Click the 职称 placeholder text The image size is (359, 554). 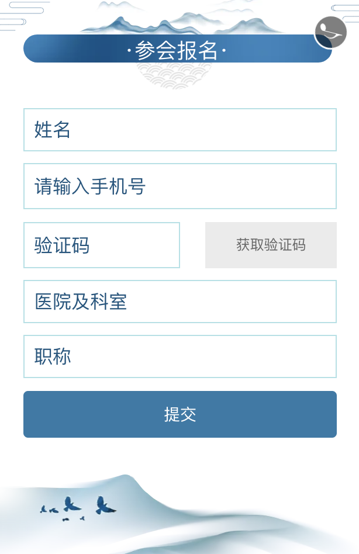coord(53,356)
